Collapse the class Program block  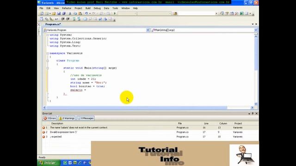(48, 60)
